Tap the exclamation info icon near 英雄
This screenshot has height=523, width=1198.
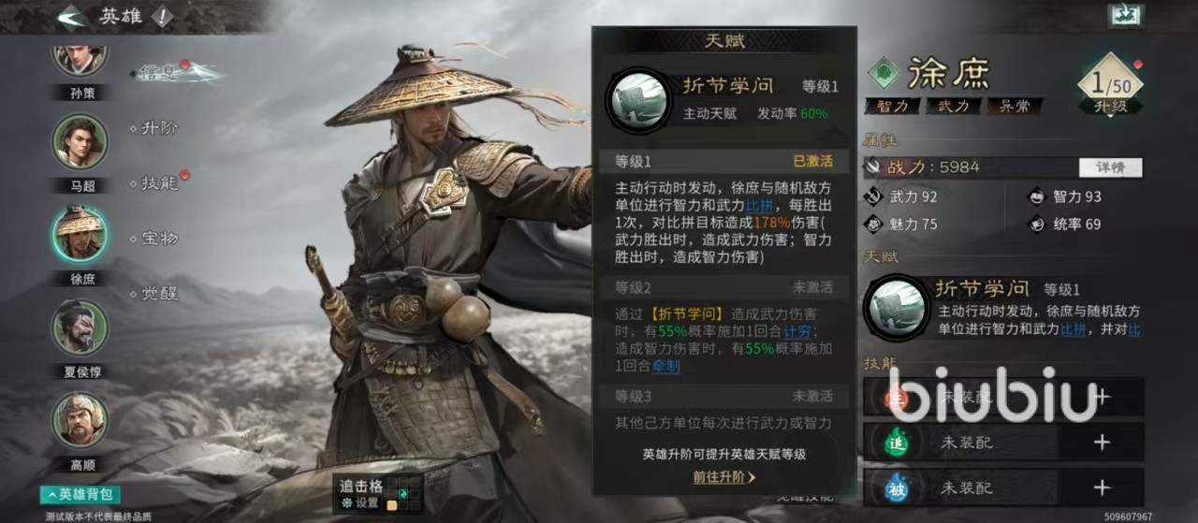click(161, 17)
